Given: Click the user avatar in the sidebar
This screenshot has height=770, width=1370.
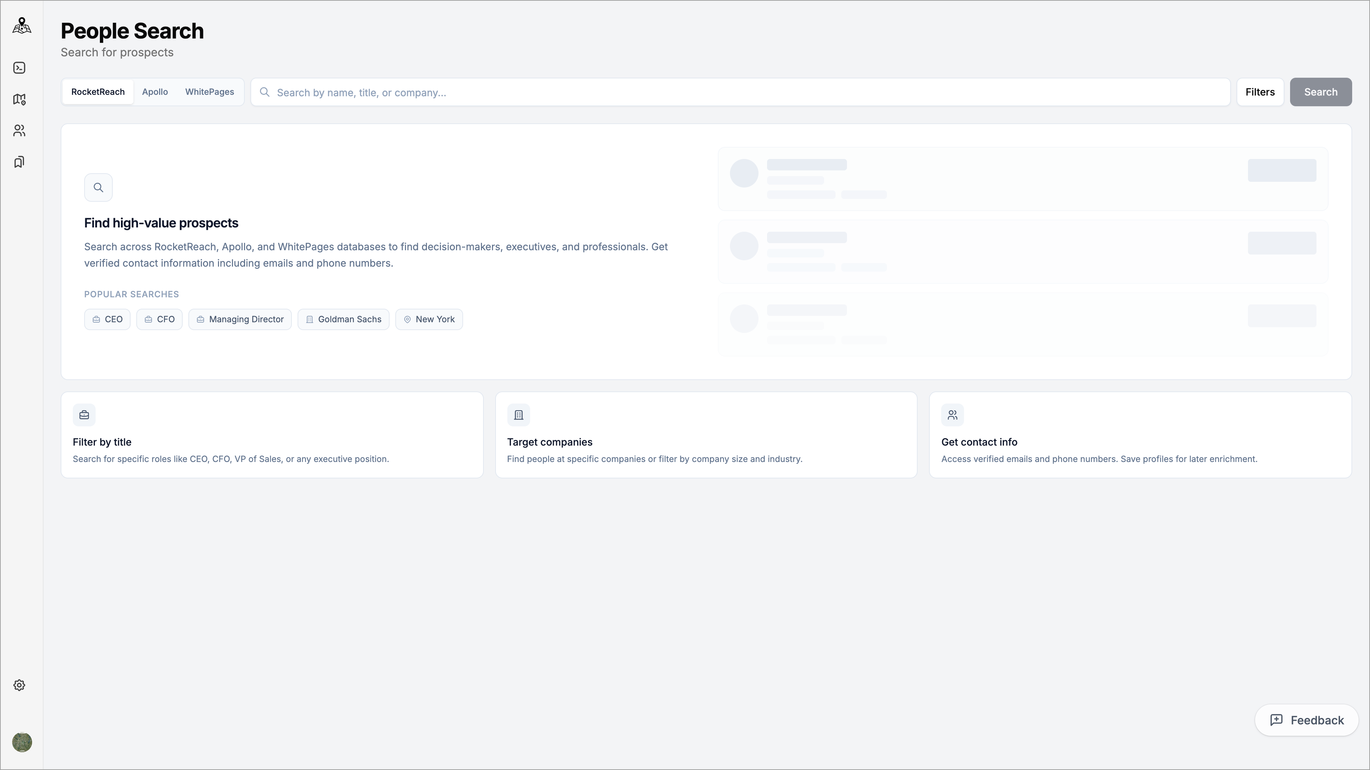Looking at the screenshot, I should (x=22, y=742).
